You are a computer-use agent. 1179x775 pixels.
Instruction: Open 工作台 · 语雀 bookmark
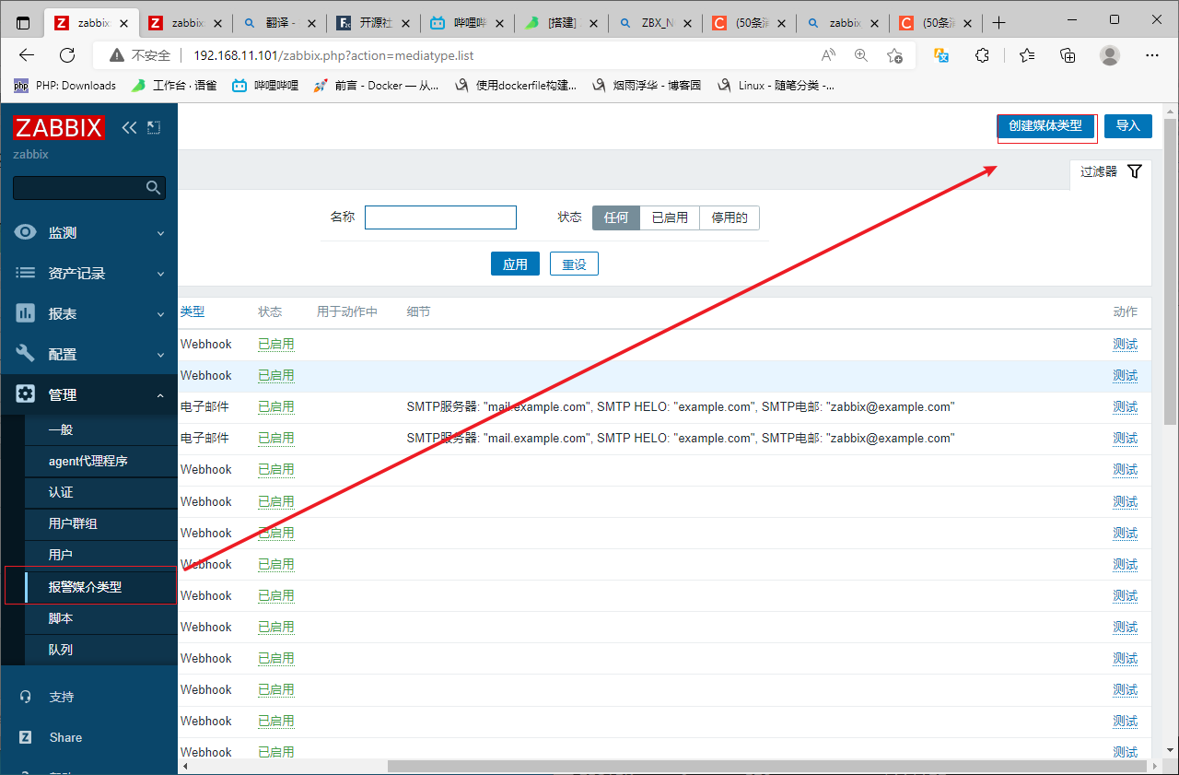[174, 85]
